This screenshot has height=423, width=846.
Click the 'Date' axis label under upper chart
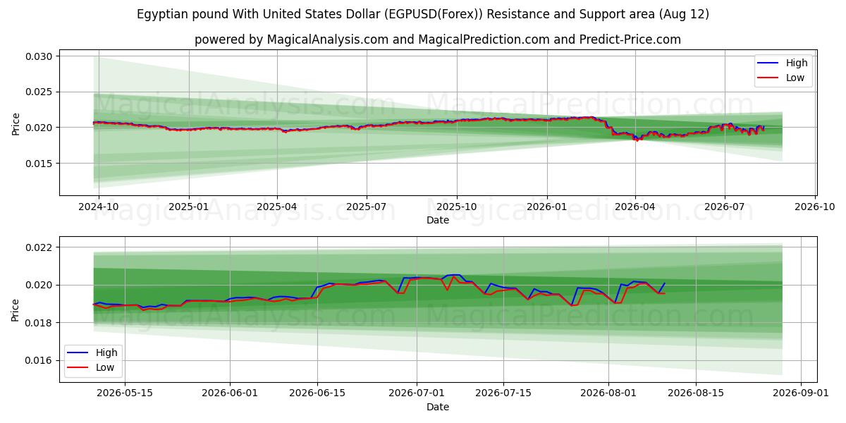(438, 221)
